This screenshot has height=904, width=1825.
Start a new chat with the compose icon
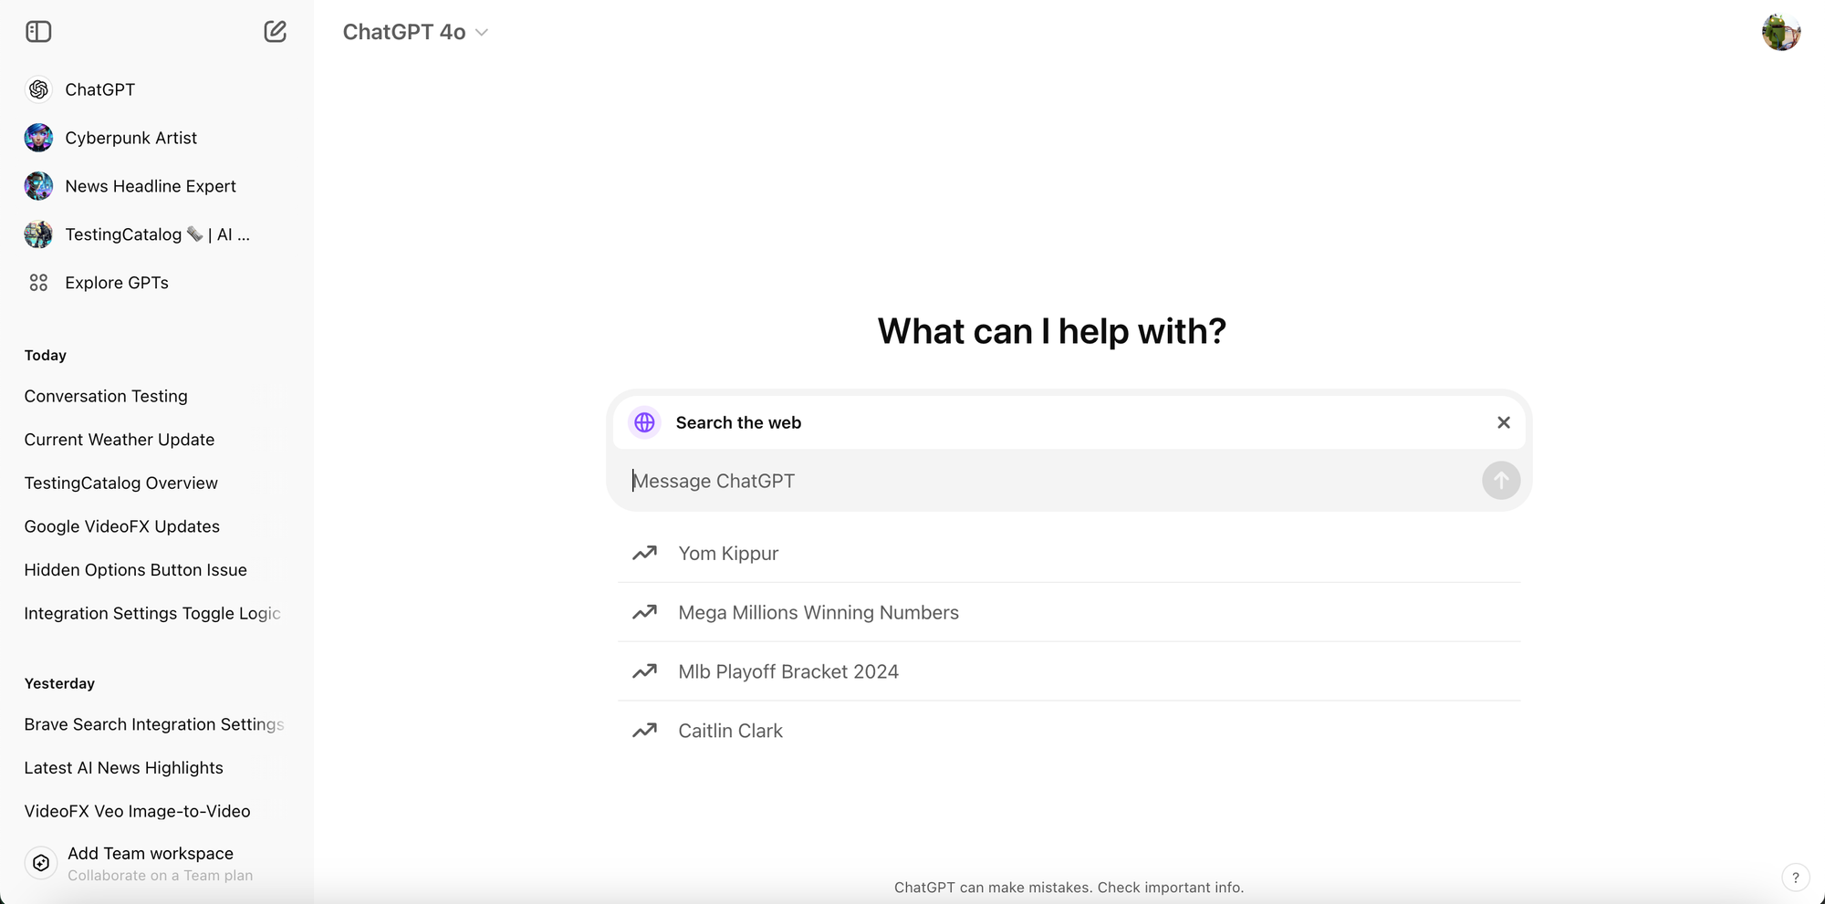coord(275,32)
